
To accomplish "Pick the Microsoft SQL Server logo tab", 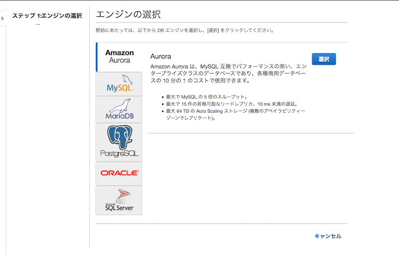I will (119, 200).
